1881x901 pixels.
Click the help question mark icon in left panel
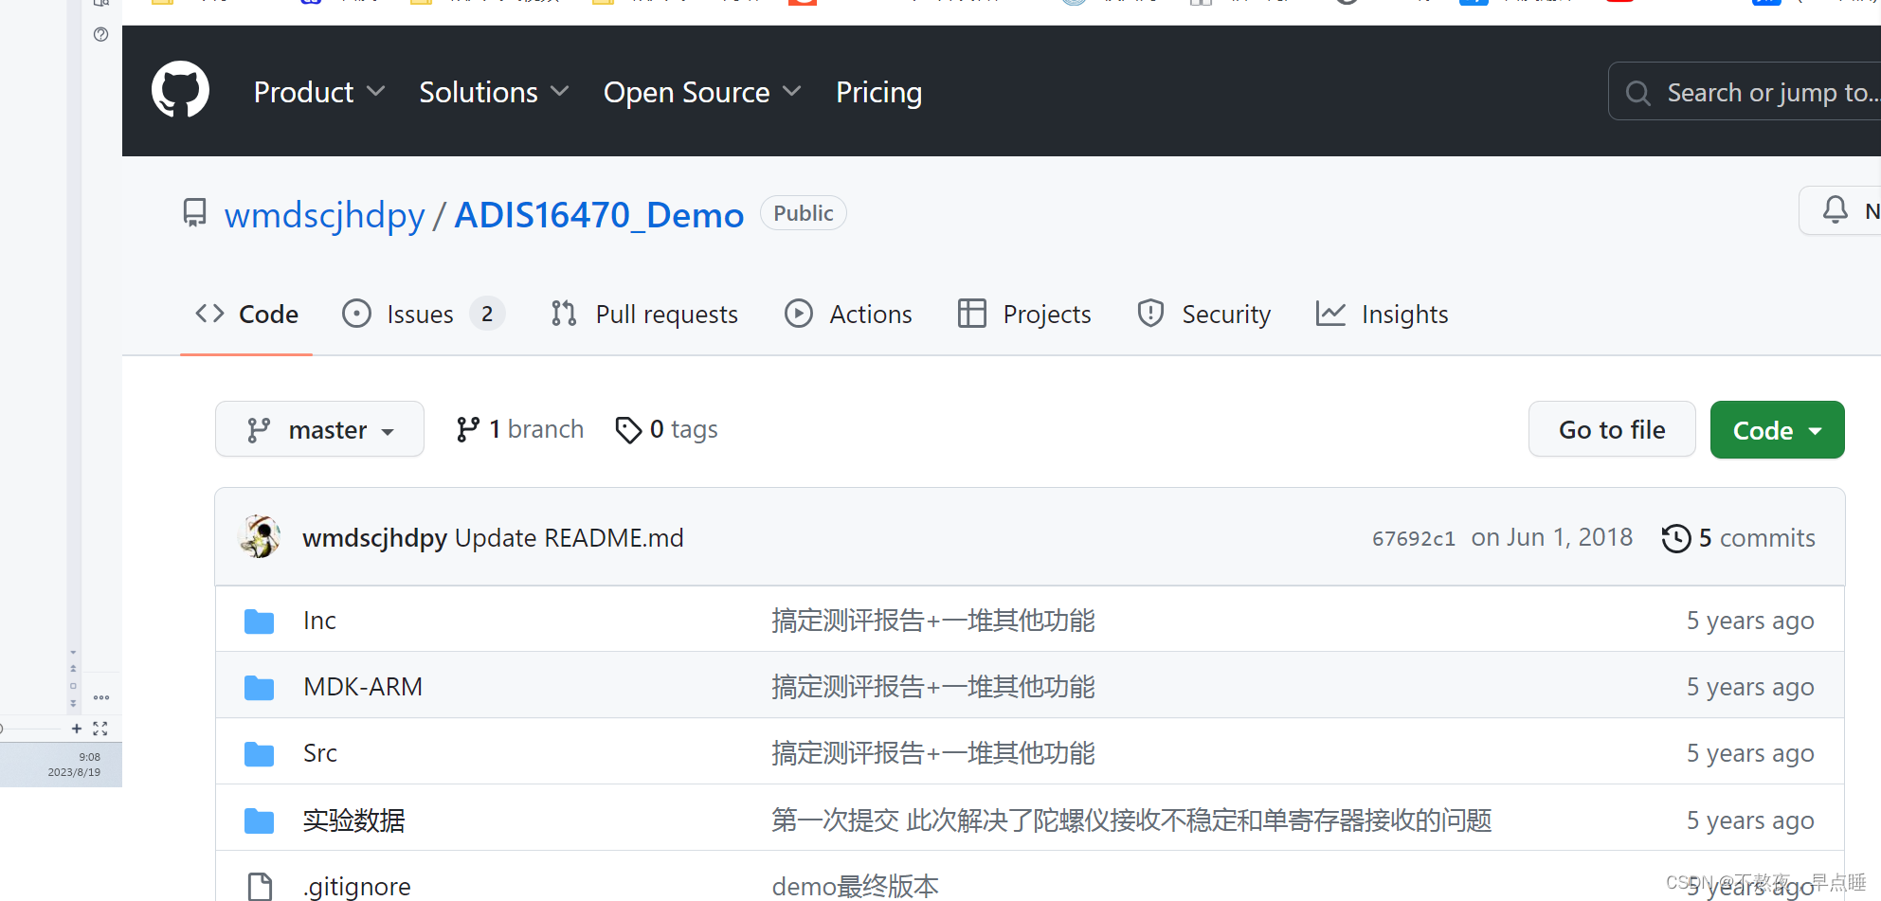coord(100,35)
